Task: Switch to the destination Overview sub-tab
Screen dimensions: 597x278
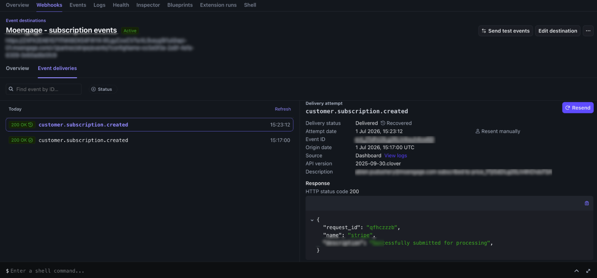Action: [x=17, y=68]
